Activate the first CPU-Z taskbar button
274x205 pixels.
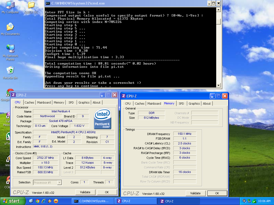click(x=136, y=201)
